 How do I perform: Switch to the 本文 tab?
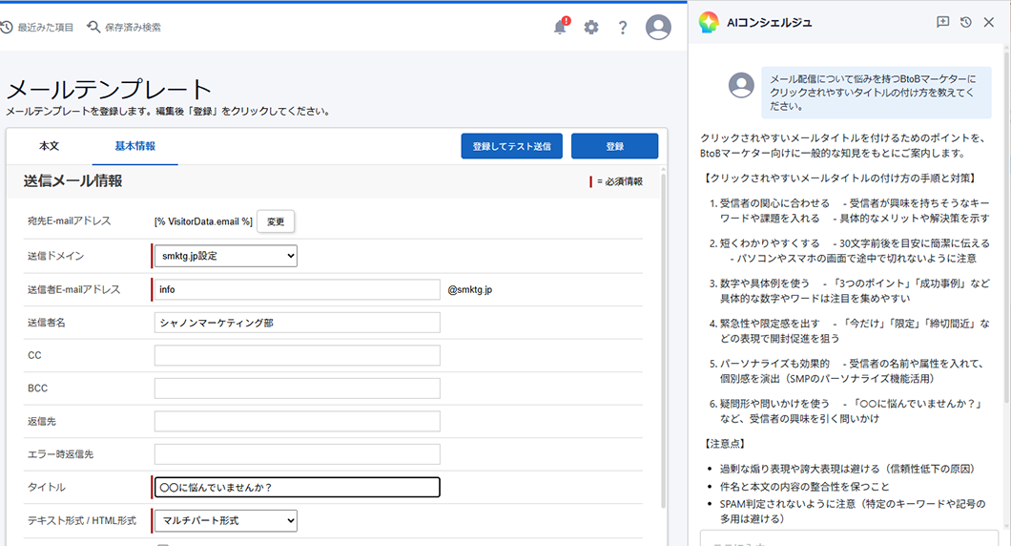[49, 146]
